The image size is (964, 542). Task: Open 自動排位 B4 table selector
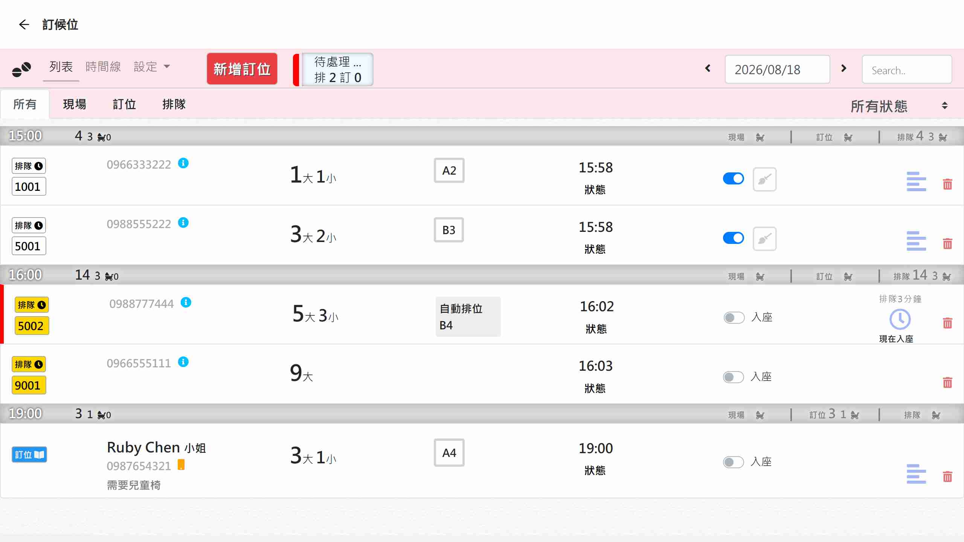pyautogui.click(x=468, y=317)
